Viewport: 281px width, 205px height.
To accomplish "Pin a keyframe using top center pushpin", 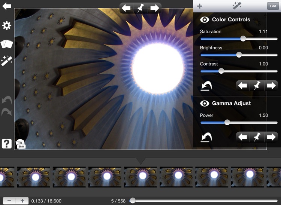I will 140,8.
